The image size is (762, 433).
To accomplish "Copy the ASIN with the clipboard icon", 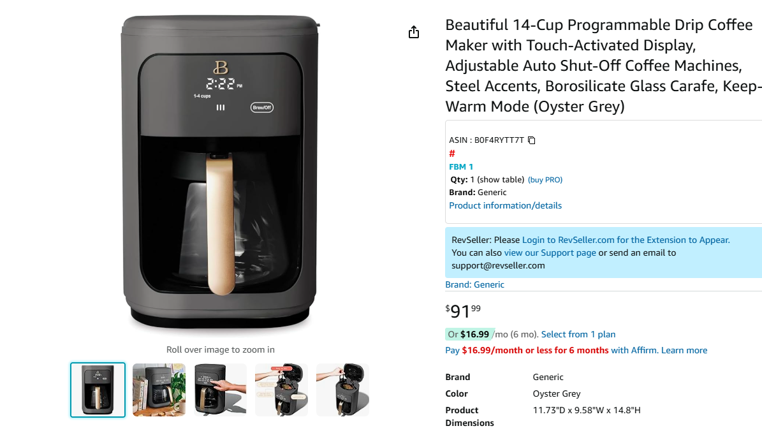I will tap(531, 140).
